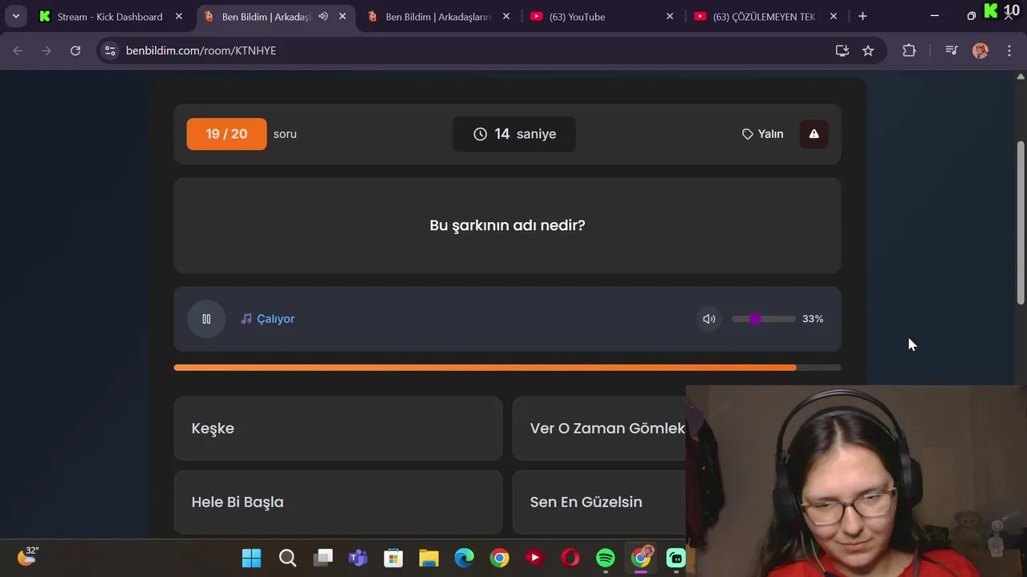Open the weather widget showing 32°
This screenshot has width=1027, height=577.
[x=27, y=555]
